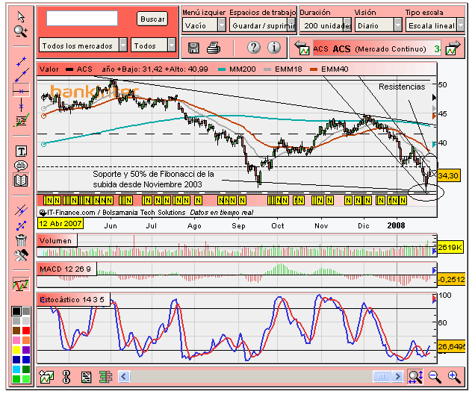This screenshot has width=472, height=394.
Task: Click the Soporte y 50% de Fibonacci annotation
Action: pos(154,179)
